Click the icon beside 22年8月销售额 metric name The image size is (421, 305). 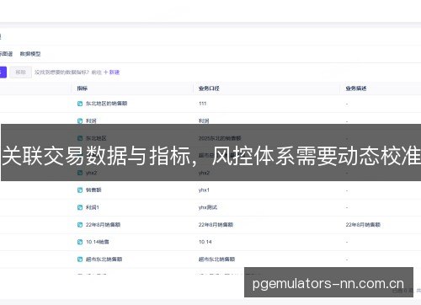pos(80,225)
